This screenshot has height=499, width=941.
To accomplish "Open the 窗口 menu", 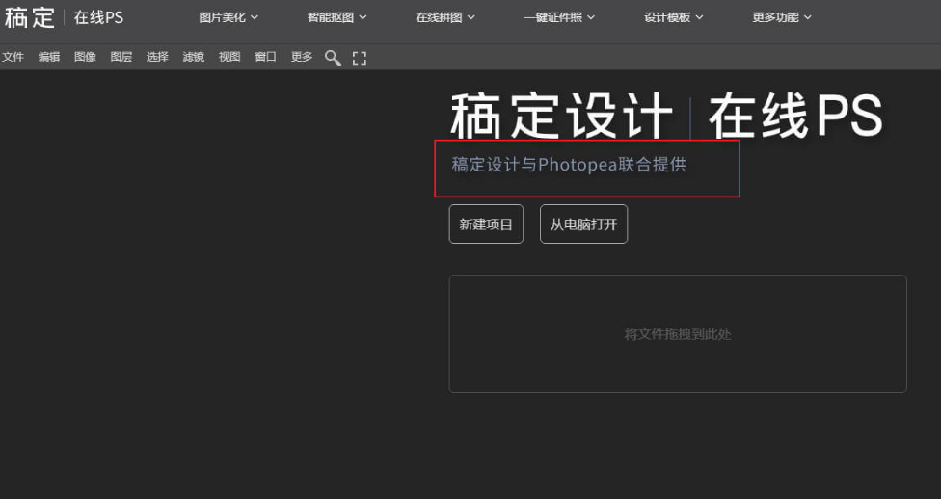I will tap(265, 57).
